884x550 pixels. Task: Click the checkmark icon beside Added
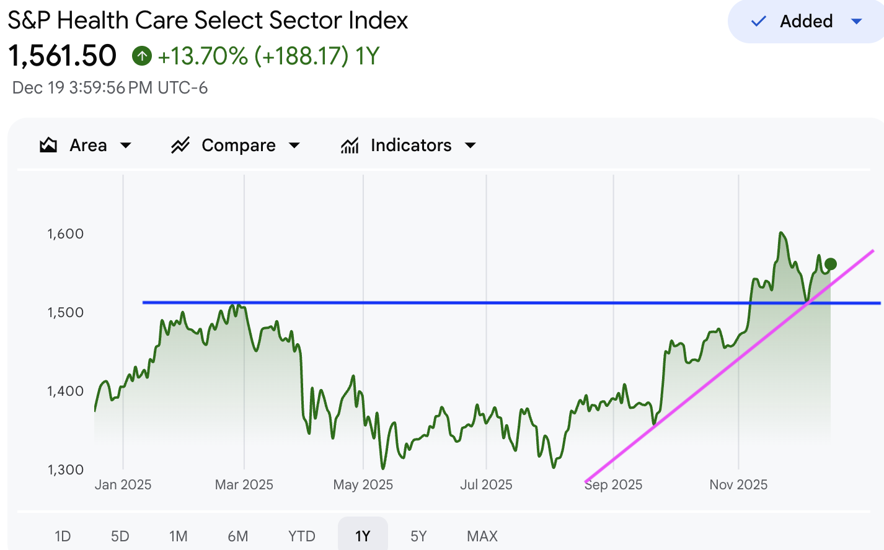(x=758, y=22)
